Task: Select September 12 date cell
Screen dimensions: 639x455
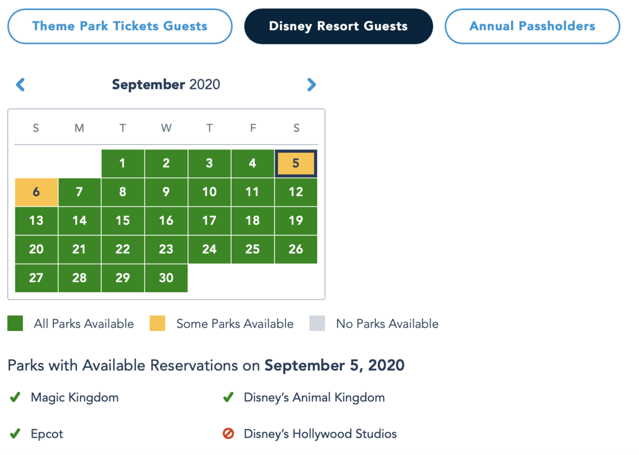Action: pyautogui.click(x=296, y=192)
